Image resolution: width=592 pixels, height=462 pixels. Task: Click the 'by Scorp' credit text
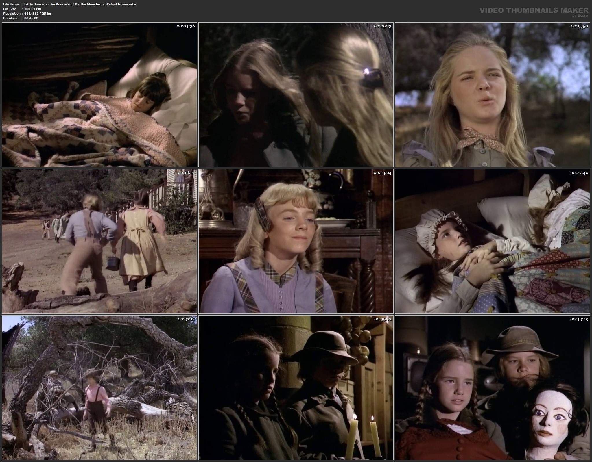[580, 16]
